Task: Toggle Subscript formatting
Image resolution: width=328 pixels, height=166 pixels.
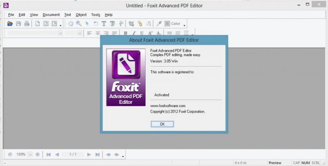Action: tap(159, 33)
